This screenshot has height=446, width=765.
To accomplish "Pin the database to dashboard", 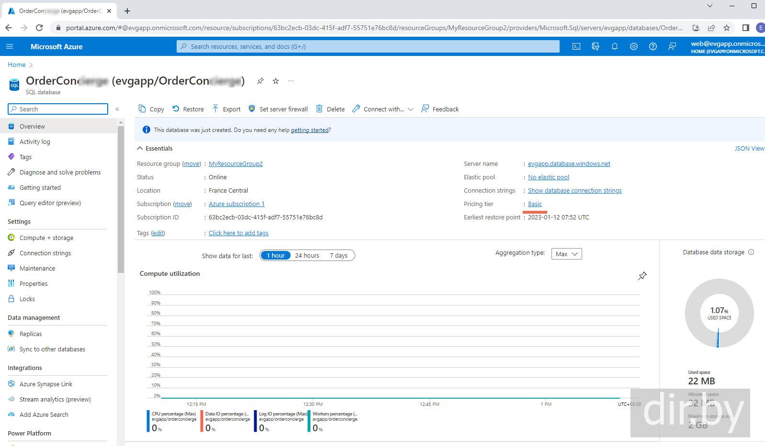I will pos(260,81).
